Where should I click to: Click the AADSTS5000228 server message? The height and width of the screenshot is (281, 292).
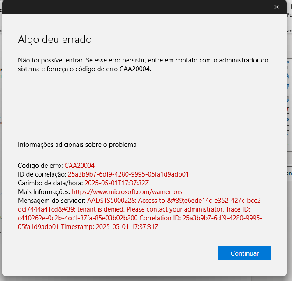pyautogui.click(x=141, y=214)
